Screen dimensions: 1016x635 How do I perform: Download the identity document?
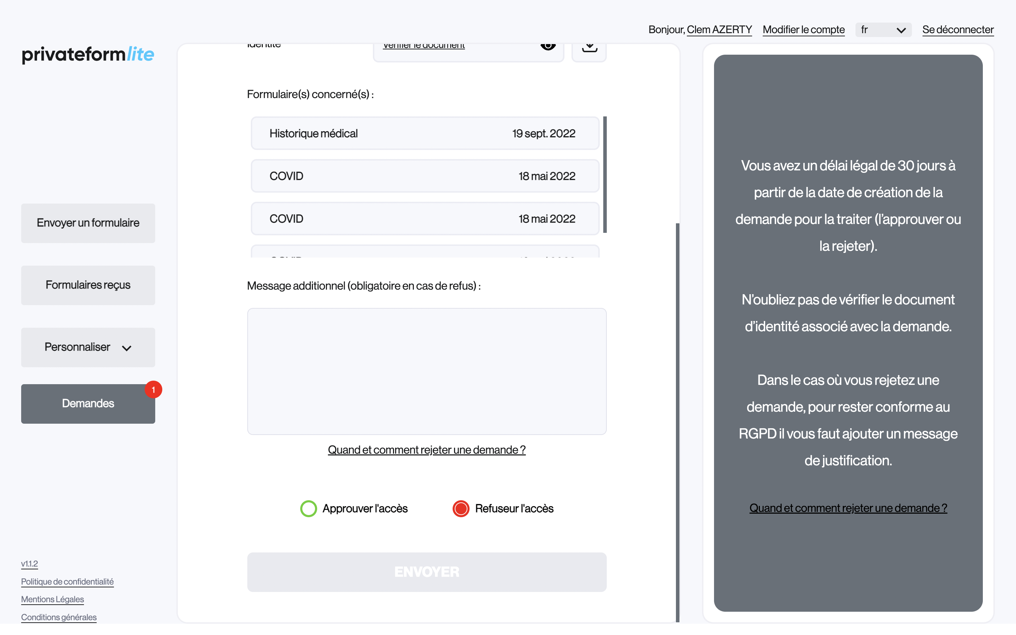pyautogui.click(x=589, y=47)
